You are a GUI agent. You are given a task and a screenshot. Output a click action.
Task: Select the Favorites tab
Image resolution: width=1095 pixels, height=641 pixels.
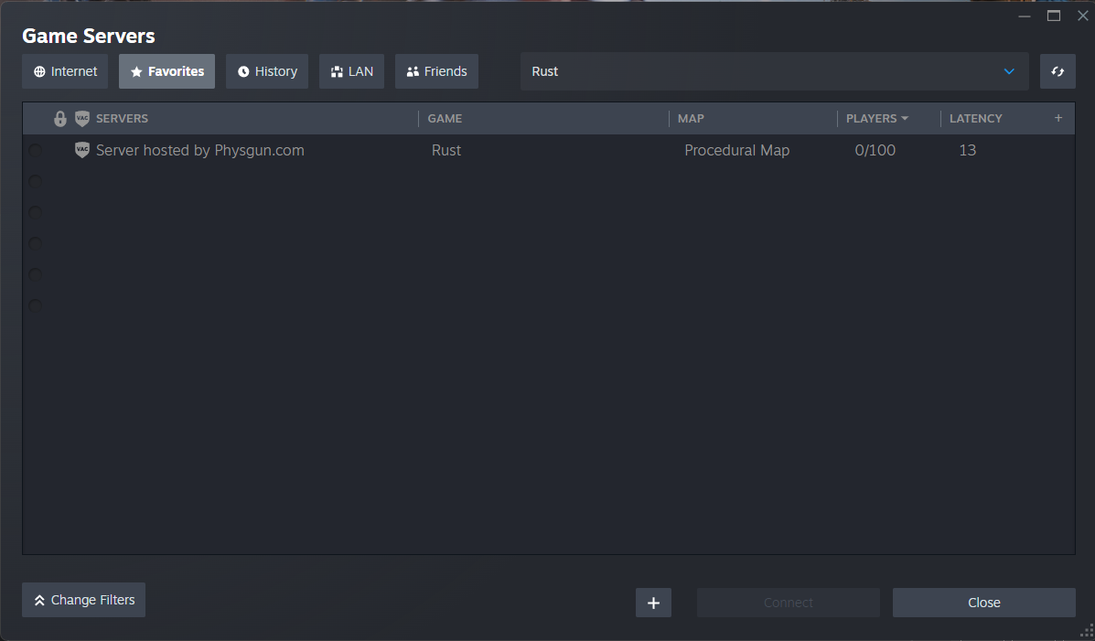(166, 71)
